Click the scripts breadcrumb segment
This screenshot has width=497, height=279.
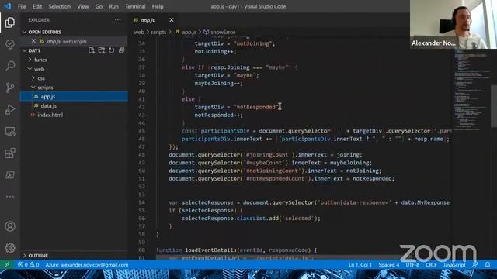pyautogui.click(x=158, y=32)
